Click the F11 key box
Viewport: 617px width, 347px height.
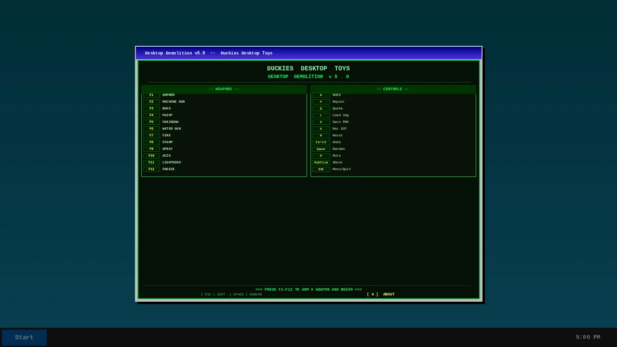click(x=151, y=162)
